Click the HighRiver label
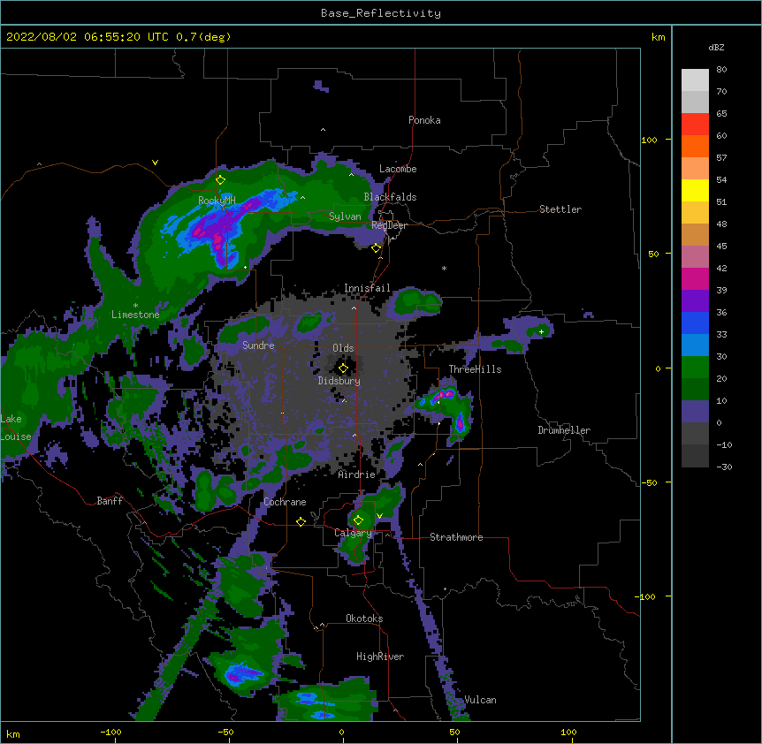This screenshot has height=744, width=762. (x=380, y=657)
